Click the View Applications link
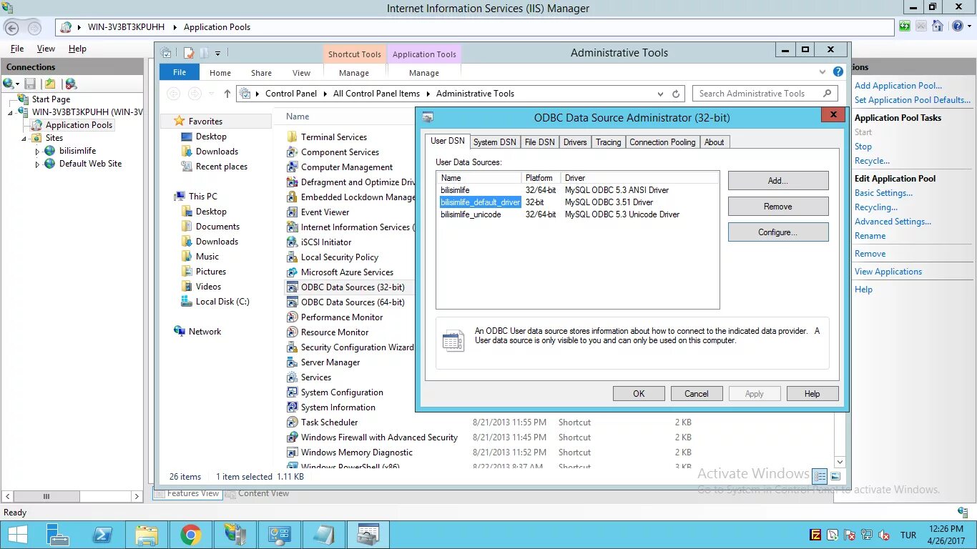This screenshot has width=977, height=549. [x=888, y=272]
